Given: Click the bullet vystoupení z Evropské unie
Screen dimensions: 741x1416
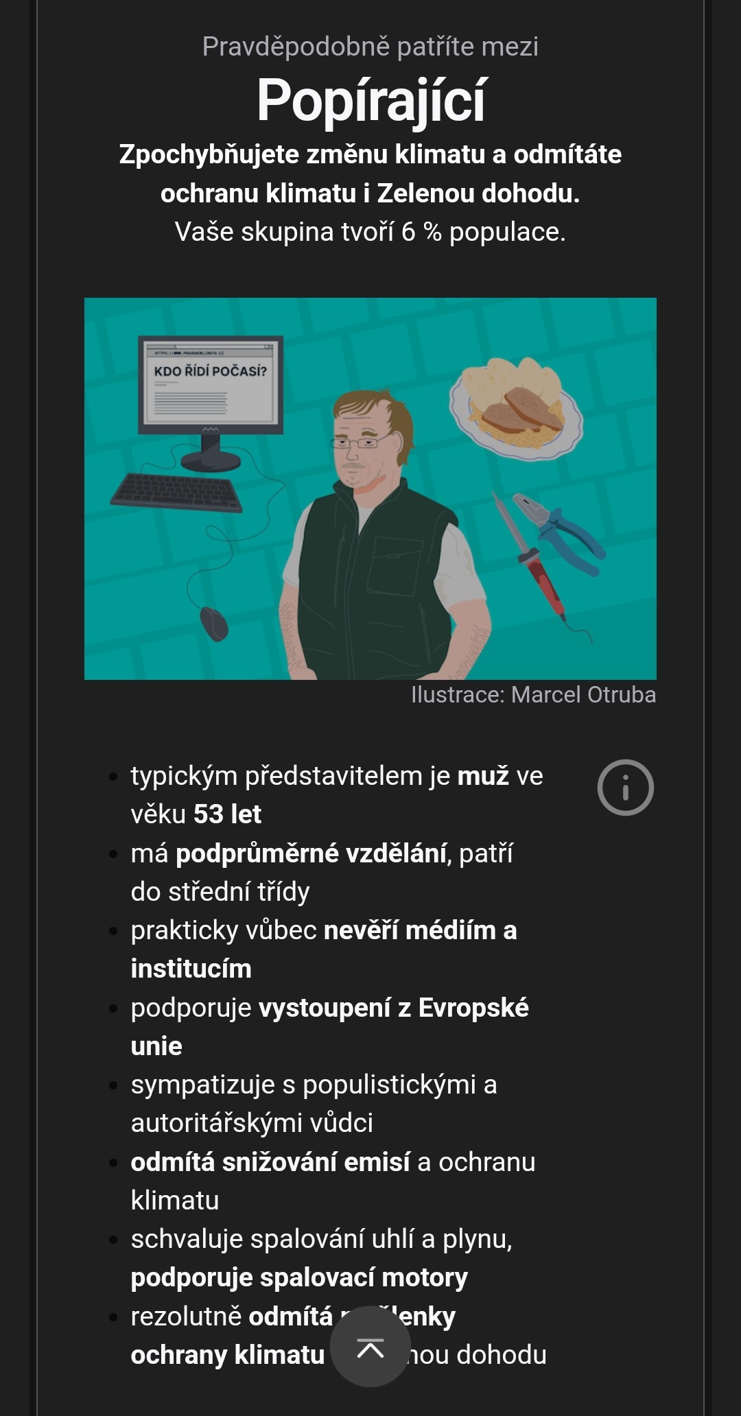Looking at the screenshot, I should tap(330, 1026).
